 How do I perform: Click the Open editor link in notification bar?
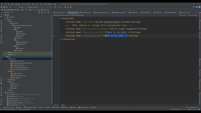click(x=182, y=15)
